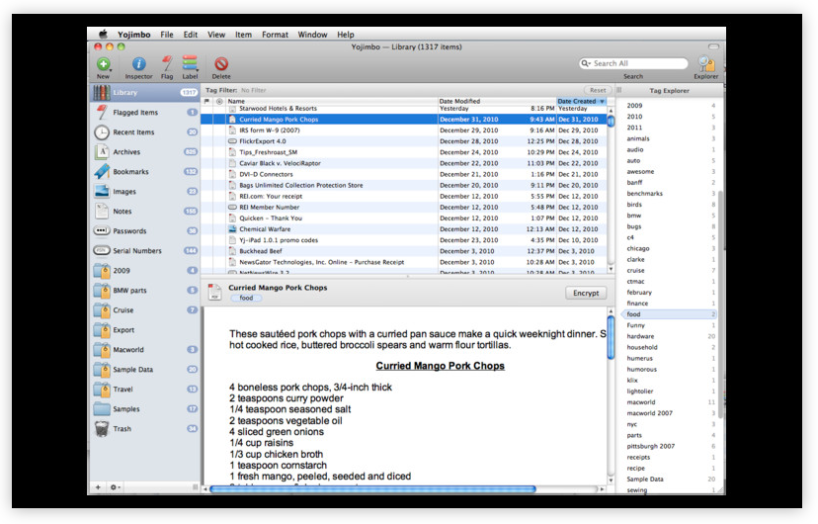The height and width of the screenshot is (524, 818).
Task: Click the horizontal scrollbar under the note
Action: coord(375,488)
